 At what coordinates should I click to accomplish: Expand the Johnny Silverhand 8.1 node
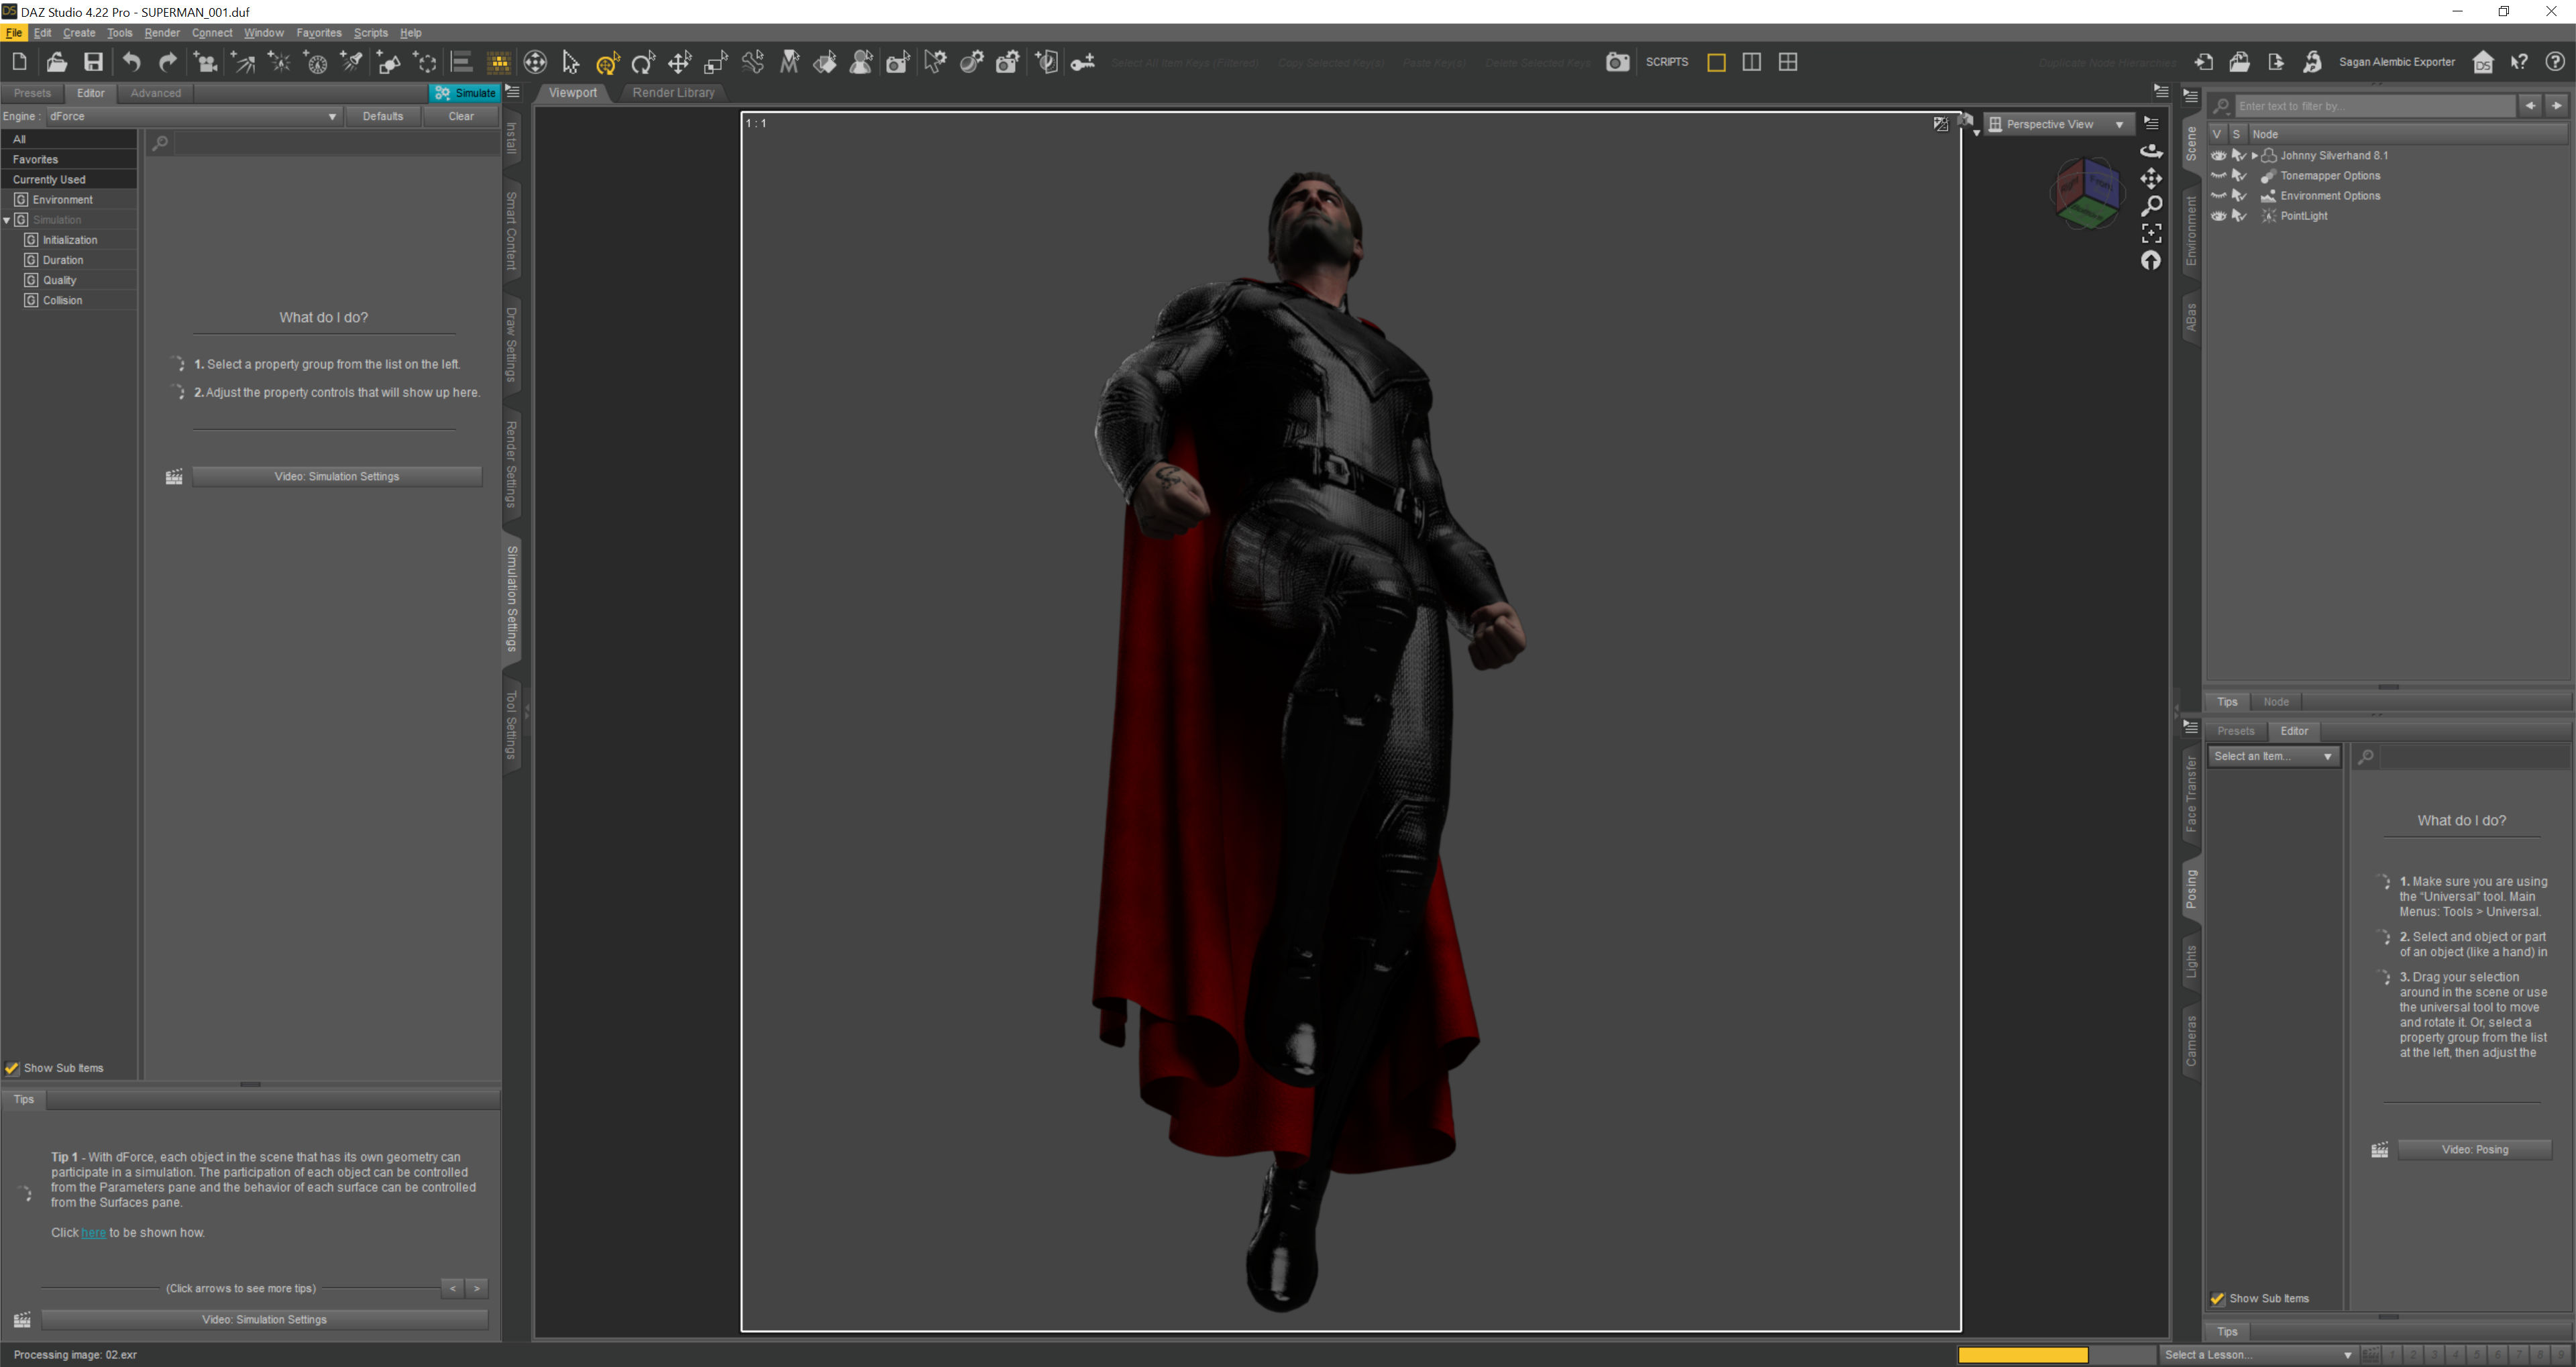coord(2254,155)
